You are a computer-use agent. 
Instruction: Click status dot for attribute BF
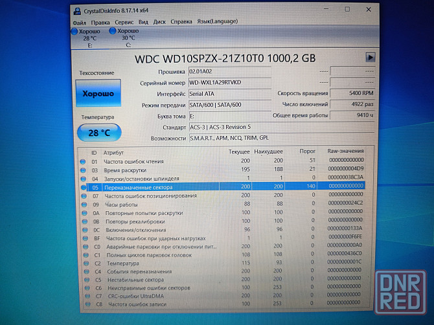pyautogui.click(x=86, y=238)
